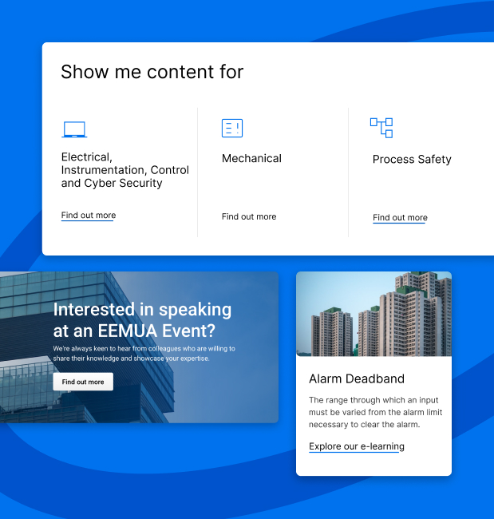Open Electrical, Instrumentation, Control and Cyber Security heading
Screen dimensions: 494x519
pos(124,170)
